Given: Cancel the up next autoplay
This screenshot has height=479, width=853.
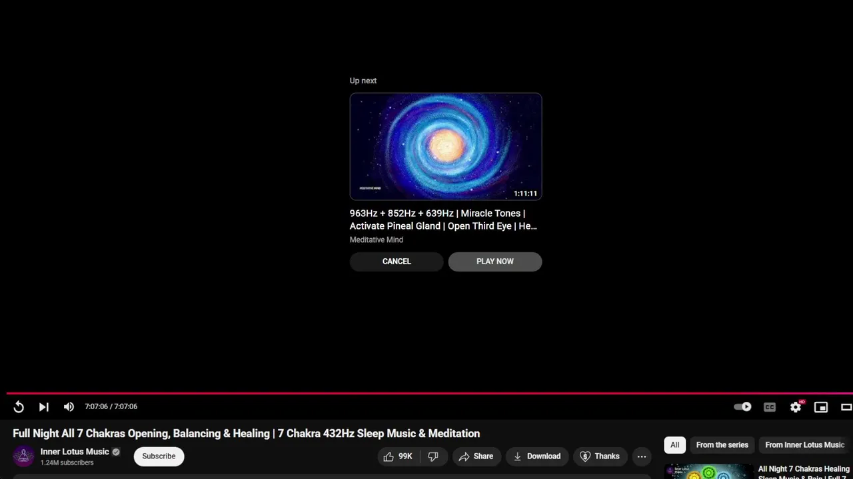Looking at the screenshot, I should coord(397,261).
